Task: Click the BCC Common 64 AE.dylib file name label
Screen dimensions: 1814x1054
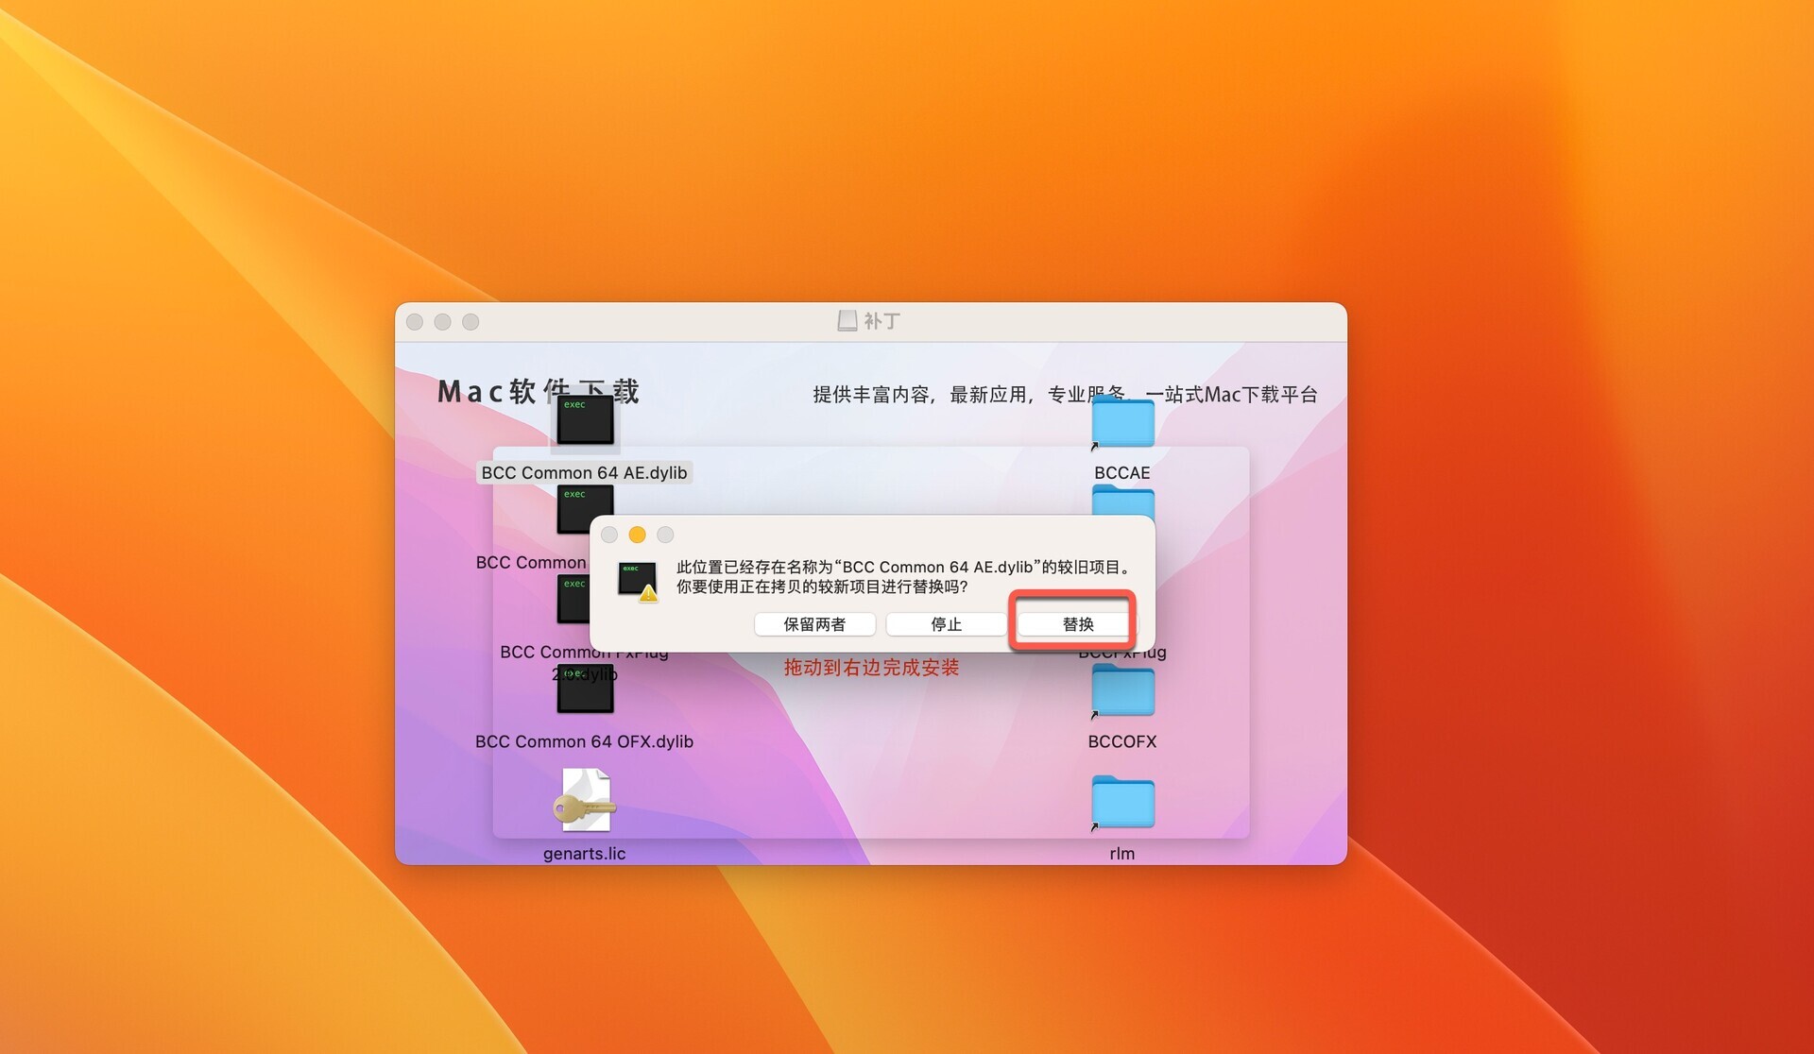Action: point(584,472)
